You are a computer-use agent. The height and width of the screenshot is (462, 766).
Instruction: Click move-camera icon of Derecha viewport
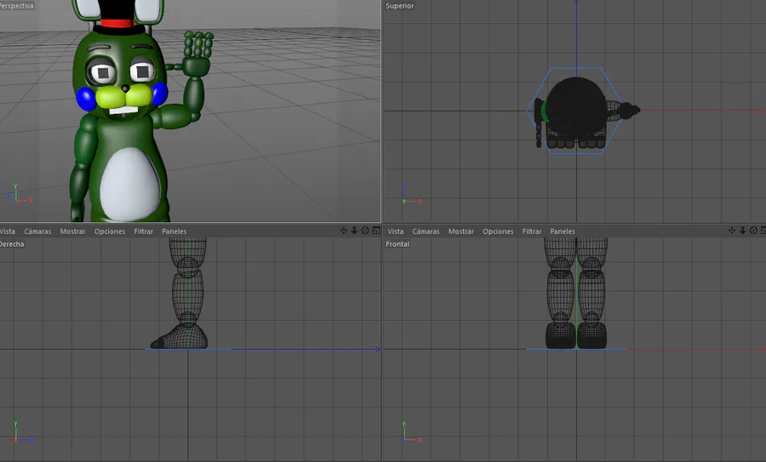344,231
